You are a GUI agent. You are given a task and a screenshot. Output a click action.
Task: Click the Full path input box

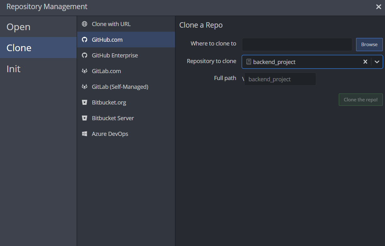pyautogui.click(x=280, y=79)
